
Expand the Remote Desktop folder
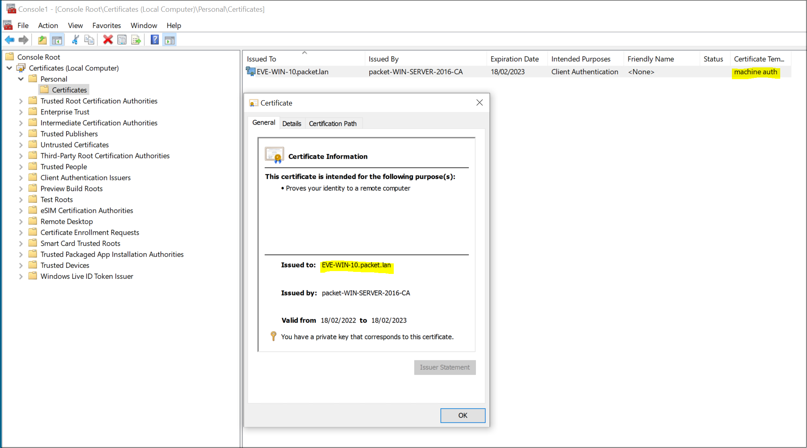click(21, 221)
